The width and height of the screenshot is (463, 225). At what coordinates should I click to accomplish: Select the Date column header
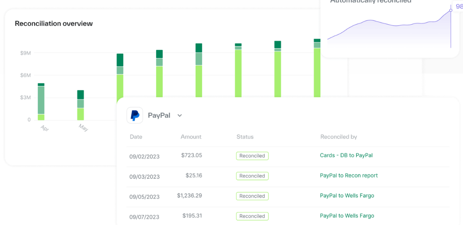[x=136, y=137]
